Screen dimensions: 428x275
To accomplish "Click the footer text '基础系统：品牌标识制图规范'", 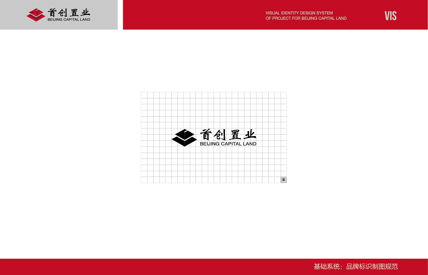I will (356, 266).
